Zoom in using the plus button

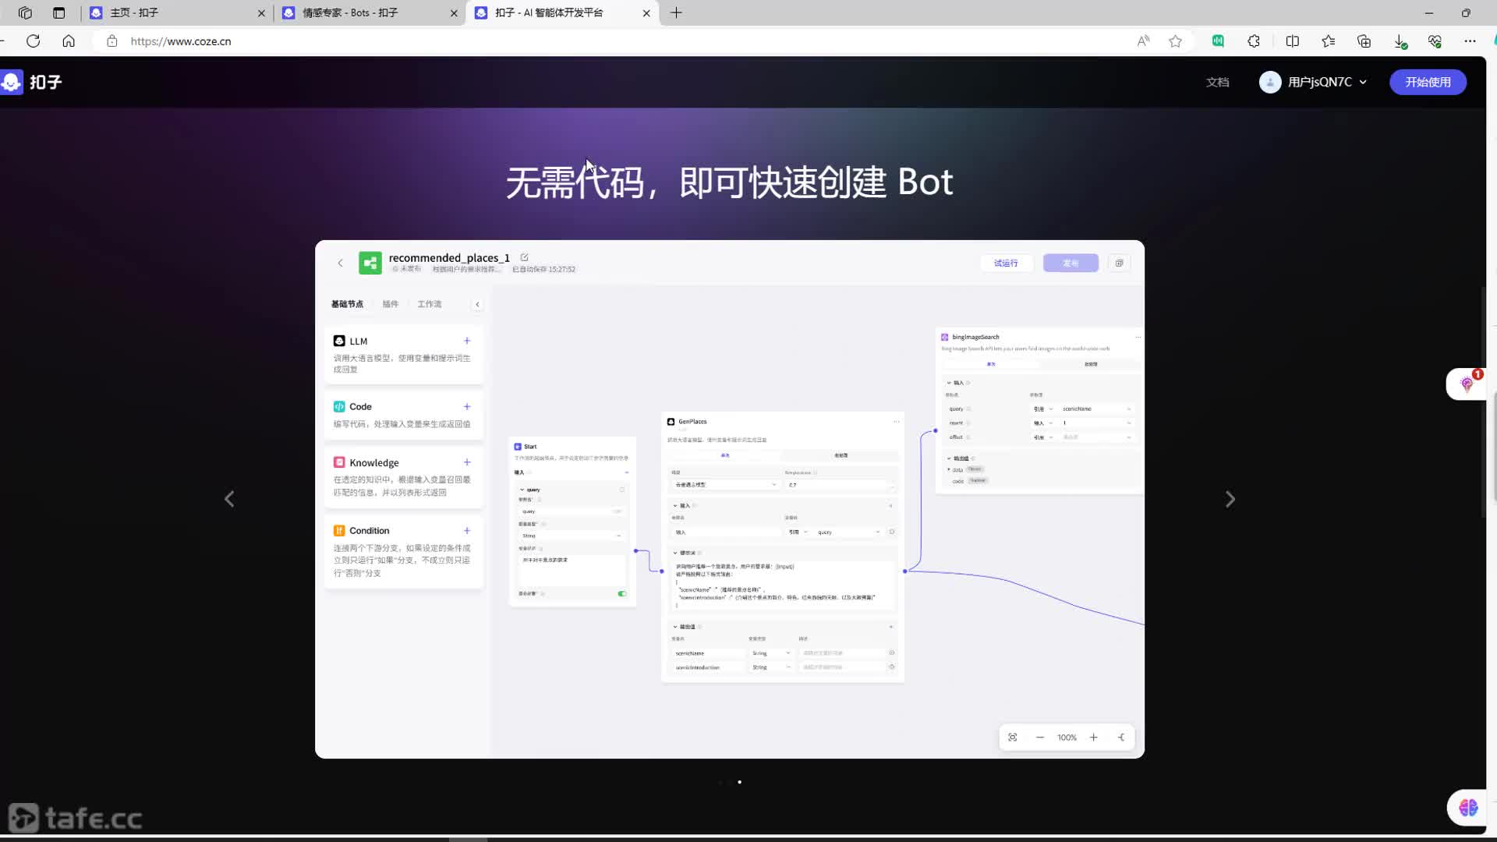click(x=1093, y=738)
